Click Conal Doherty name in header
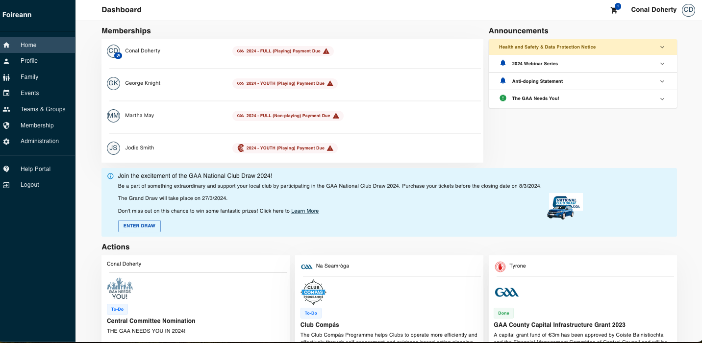Screen dimensions: 702x343 [x=654, y=10]
